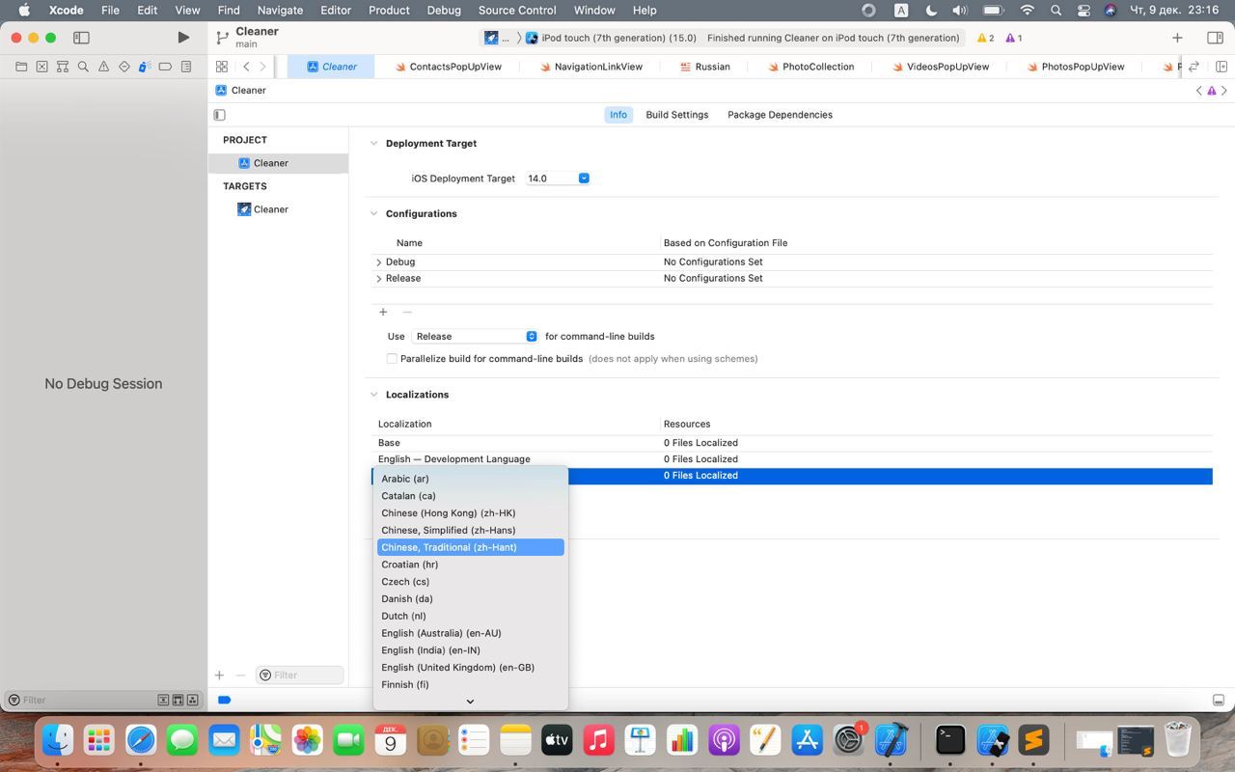The height and width of the screenshot is (772, 1235).
Task: Select Chinese, Traditional (zh-Hant) language
Action: 471,547
